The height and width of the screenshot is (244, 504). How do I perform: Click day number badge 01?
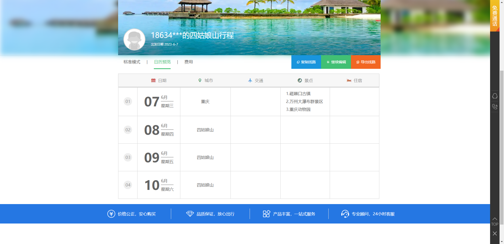128,101
